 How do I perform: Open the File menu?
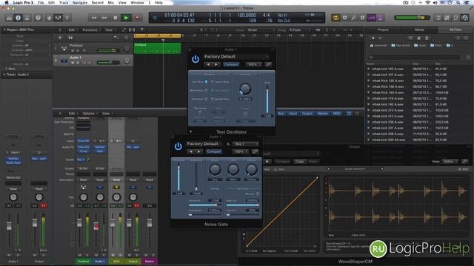41,2
